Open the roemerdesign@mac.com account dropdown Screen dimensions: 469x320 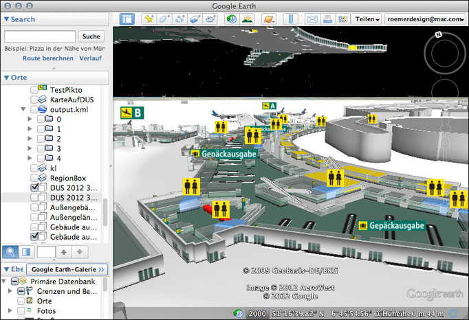click(425, 19)
